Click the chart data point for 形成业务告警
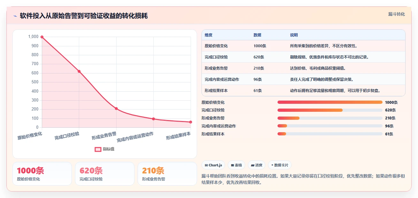 (x=116, y=109)
